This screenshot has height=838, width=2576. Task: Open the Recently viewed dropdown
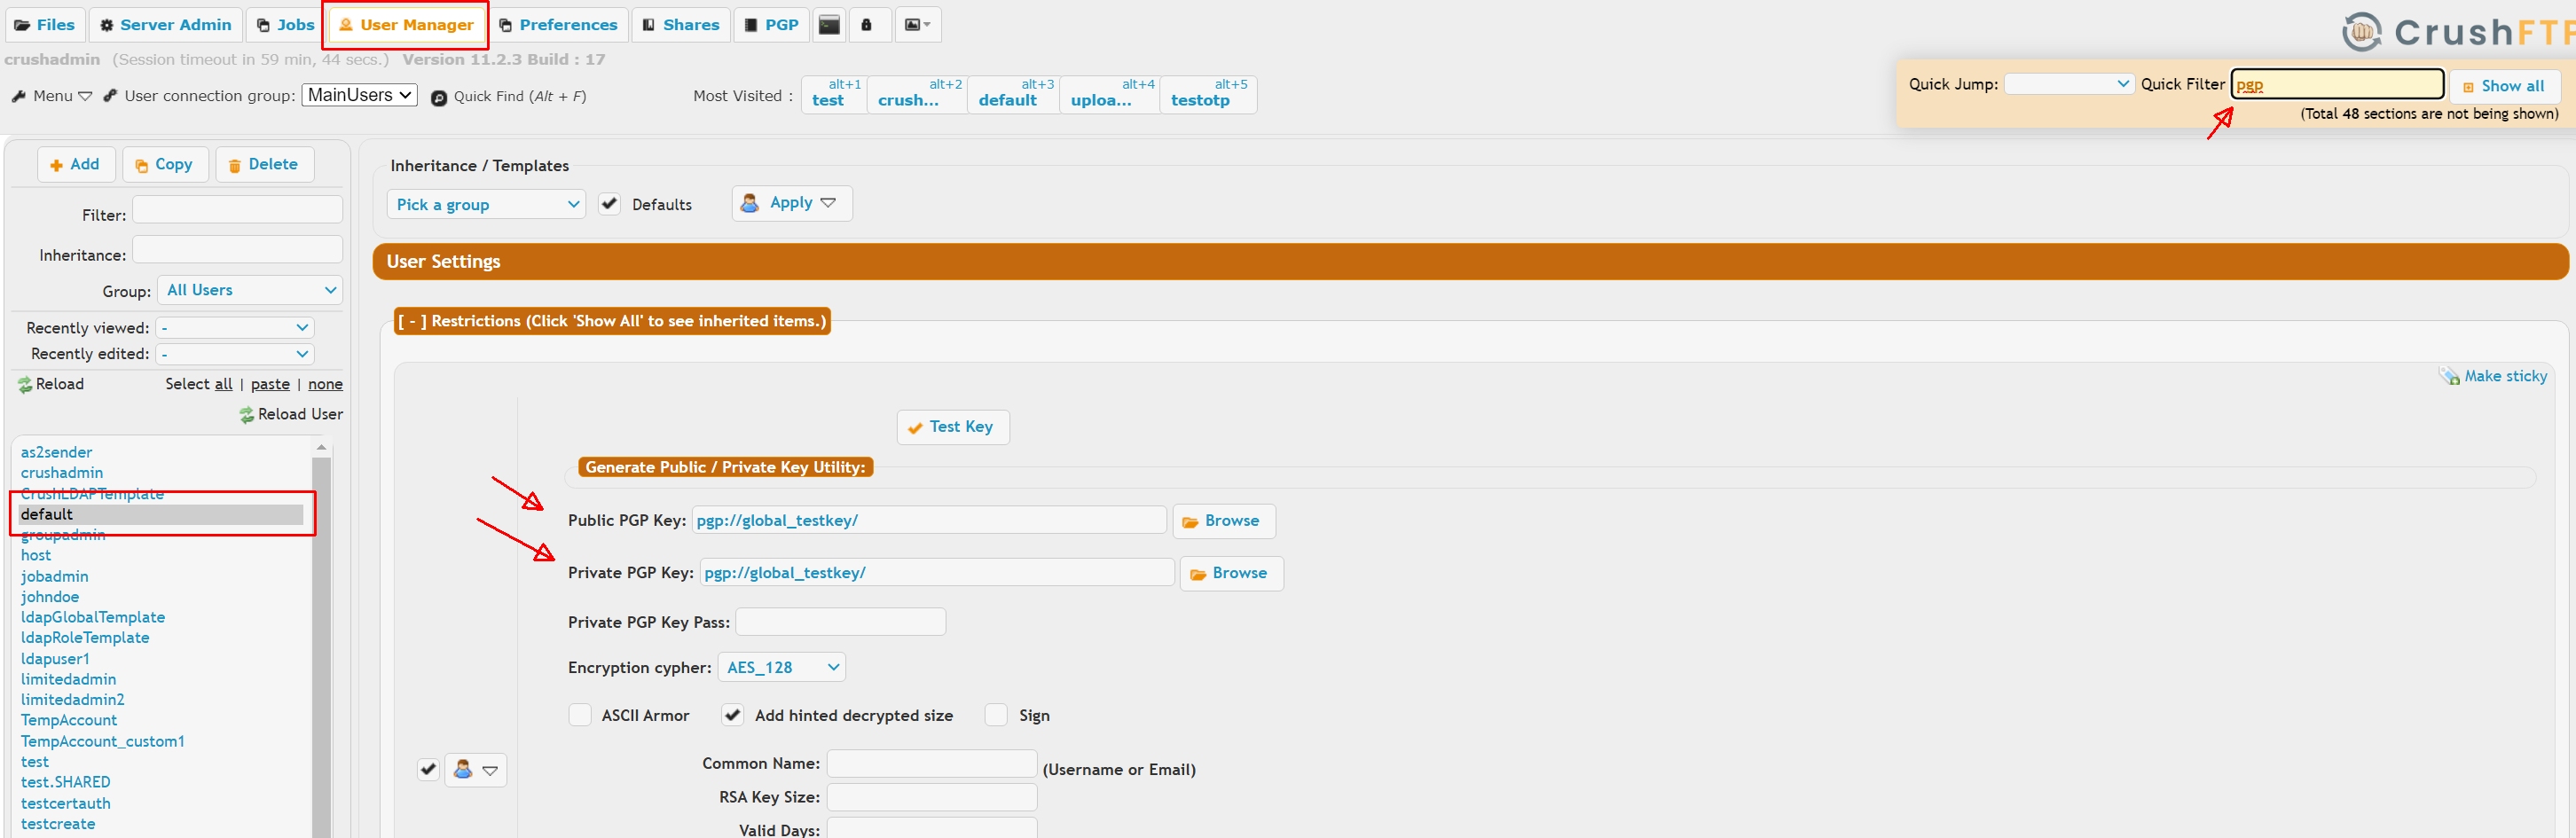[235, 327]
